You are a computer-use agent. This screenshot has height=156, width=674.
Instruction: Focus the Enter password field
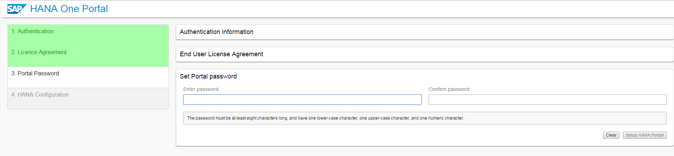pos(302,100)
